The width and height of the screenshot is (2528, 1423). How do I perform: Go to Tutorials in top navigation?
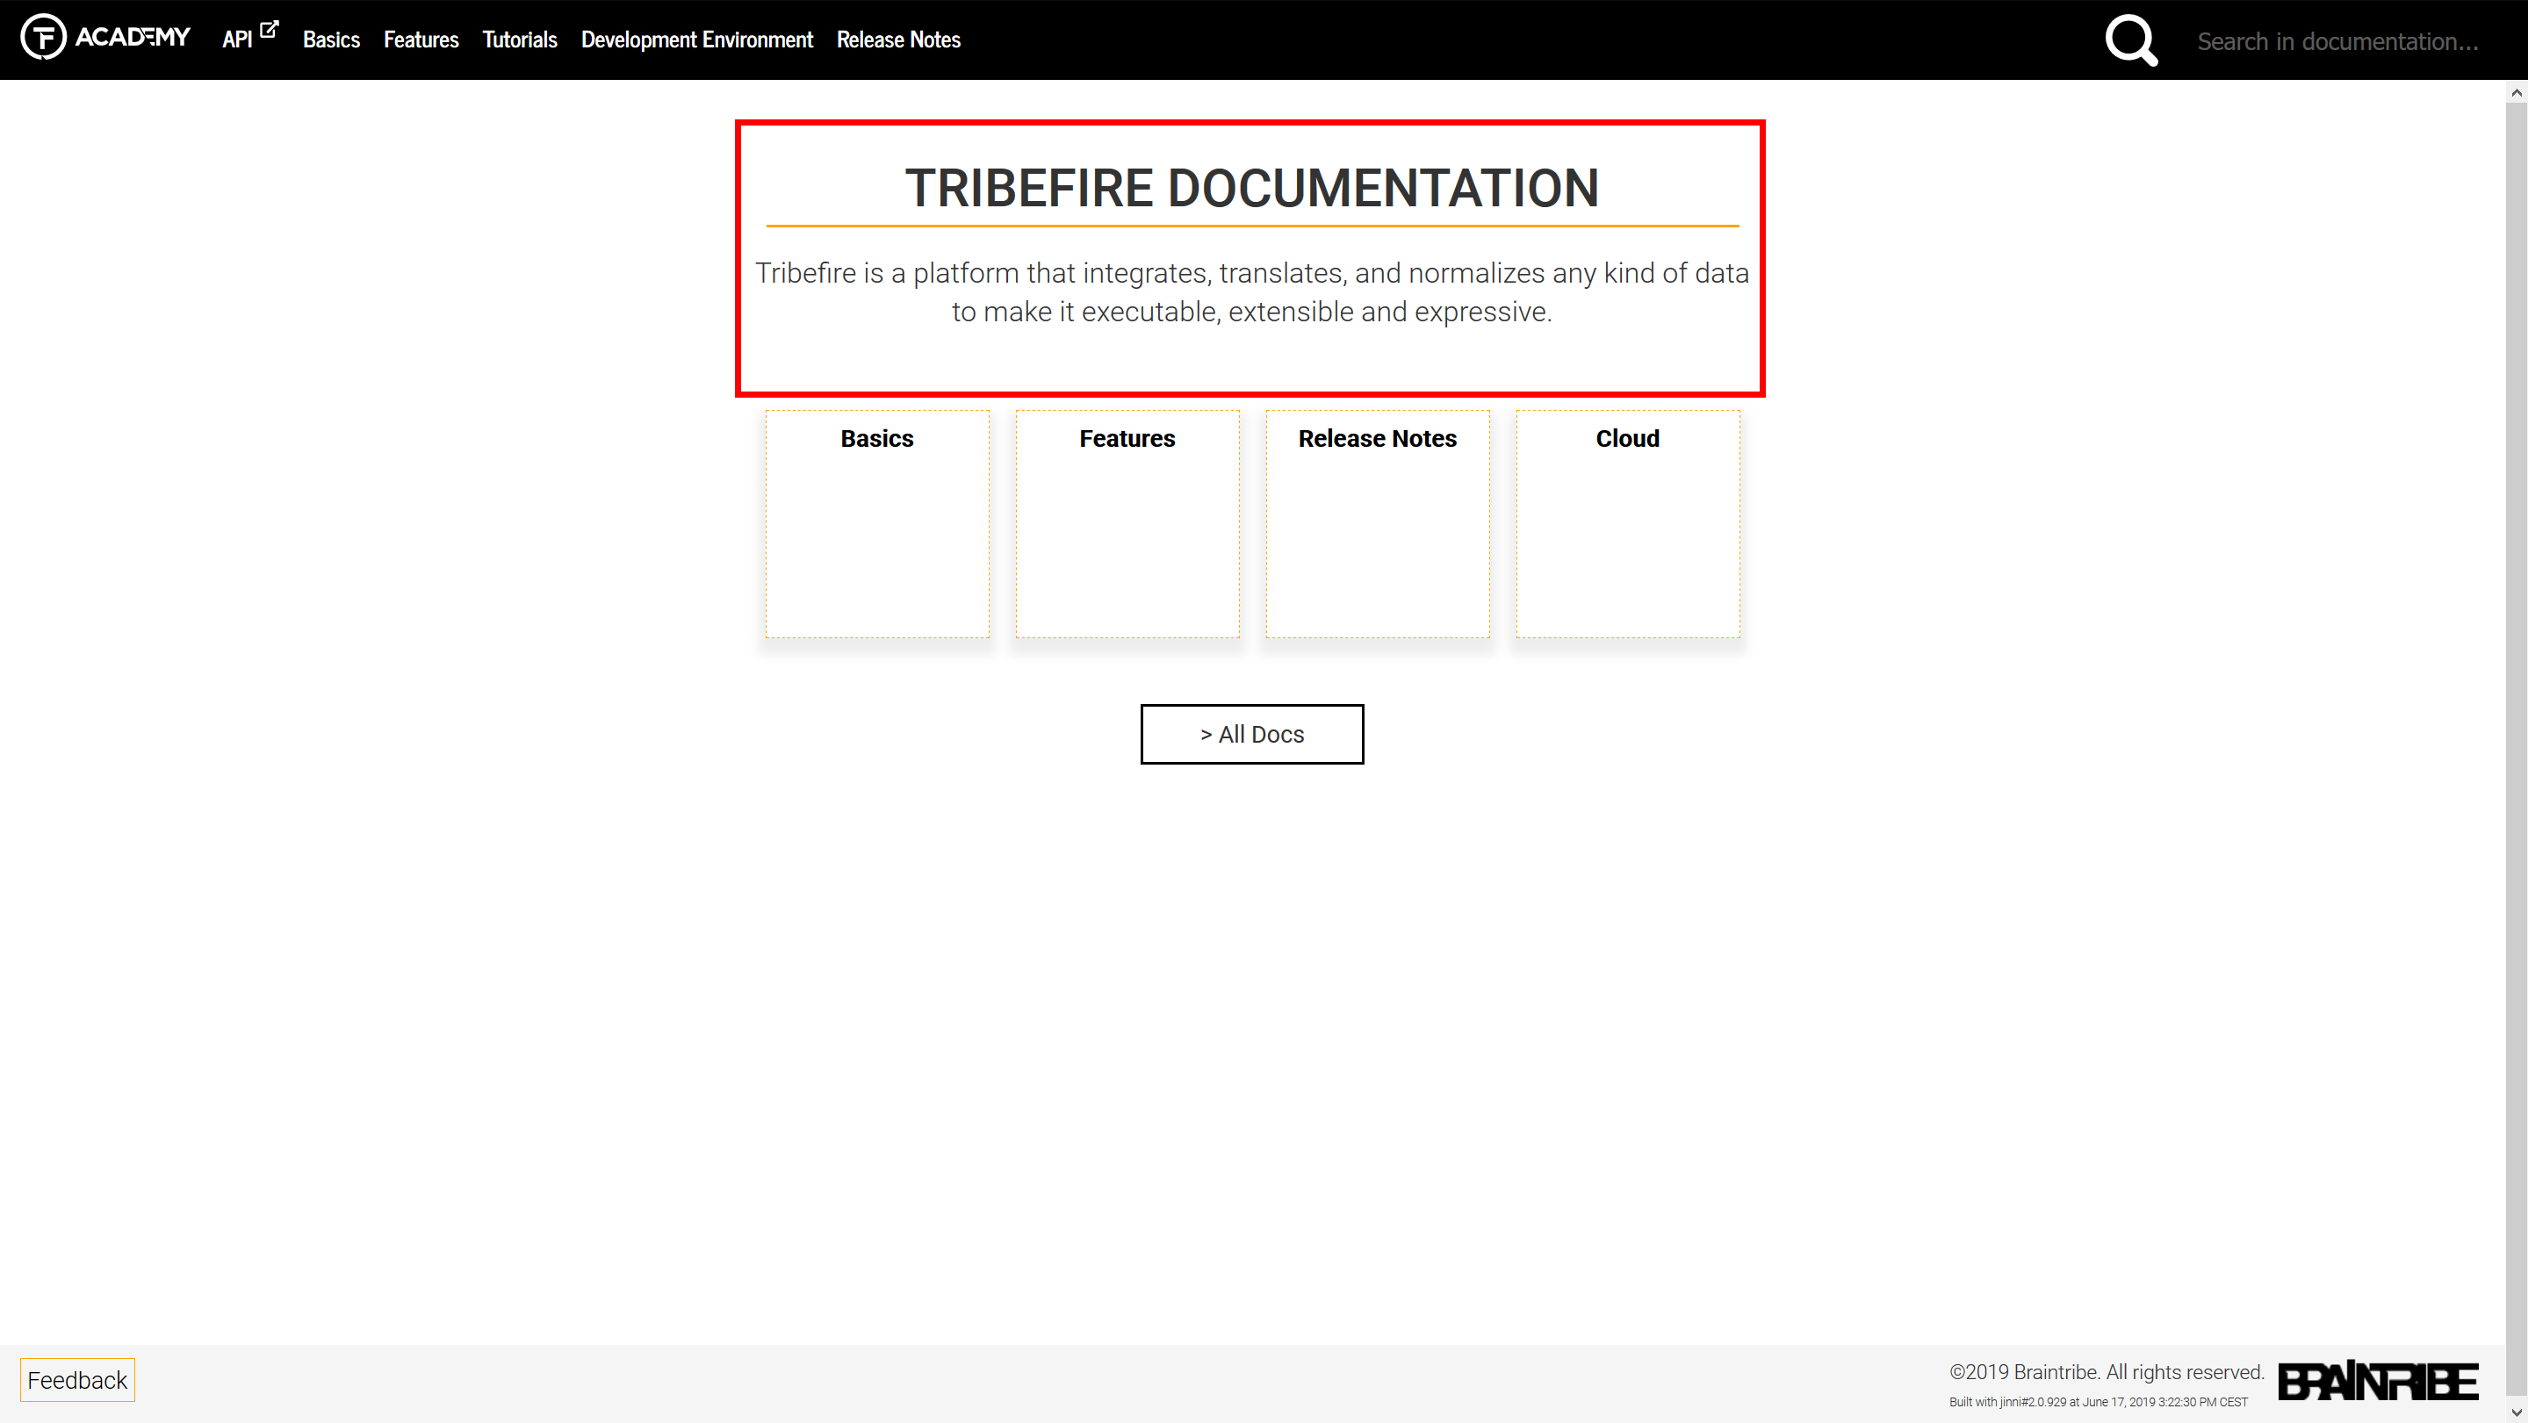(519, 40)
